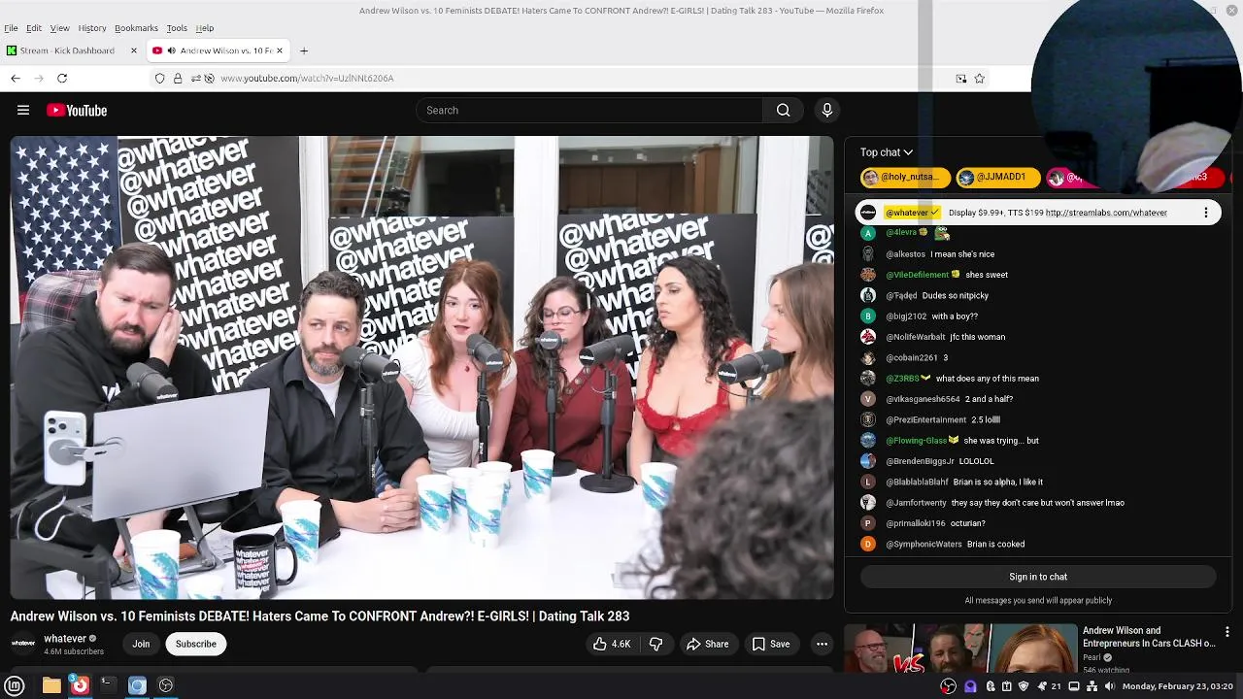Viewport: 1243px width, 699px height.
Task: Open the whatever channel name link
Action: click(65, 639)
